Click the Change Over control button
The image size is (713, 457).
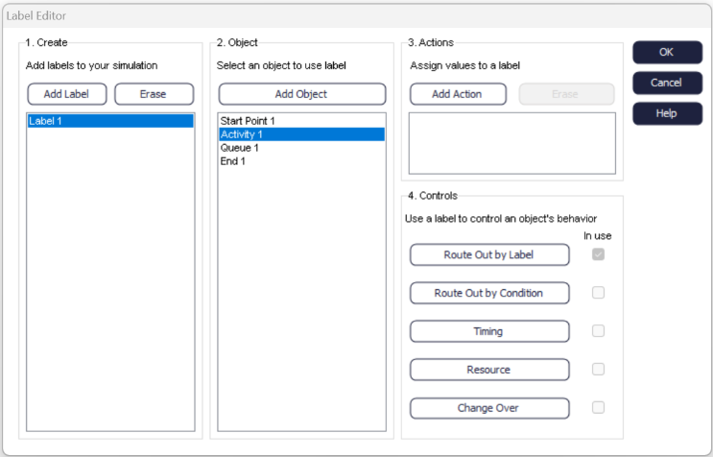coord(489,408)
